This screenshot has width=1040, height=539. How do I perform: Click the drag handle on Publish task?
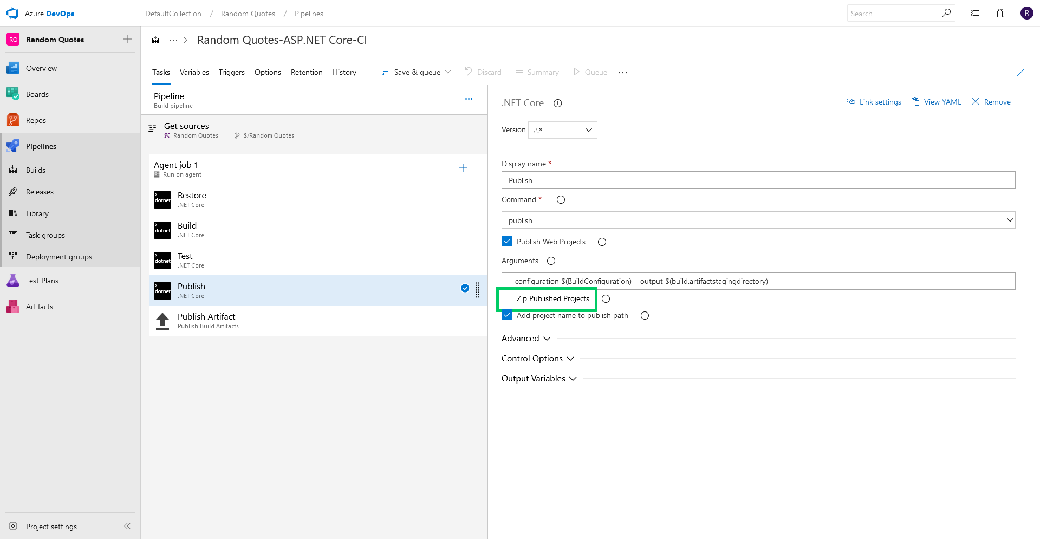pos(478,290)
